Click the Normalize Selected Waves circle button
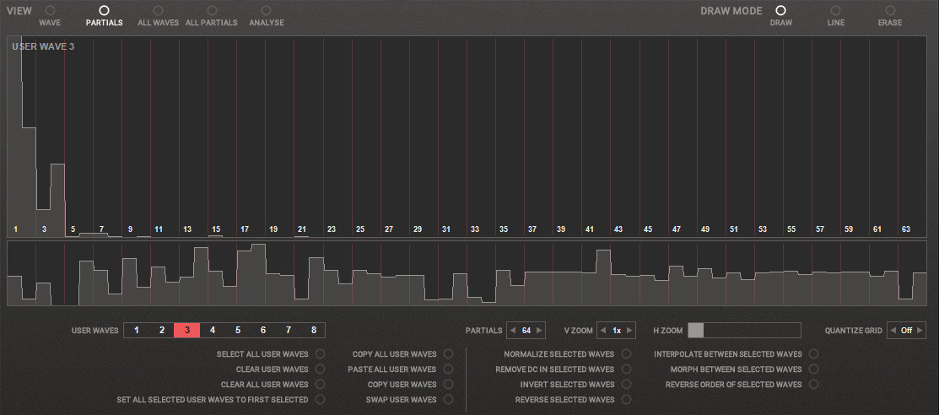Viewport: 939px width, 415px height. 626,354
